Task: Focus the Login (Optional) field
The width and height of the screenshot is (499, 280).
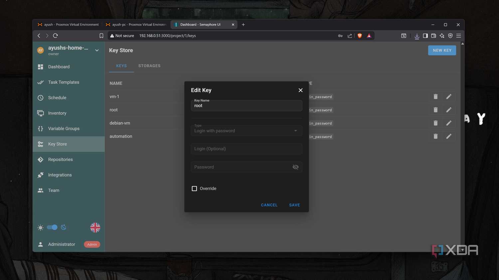Action: point(247,149)
